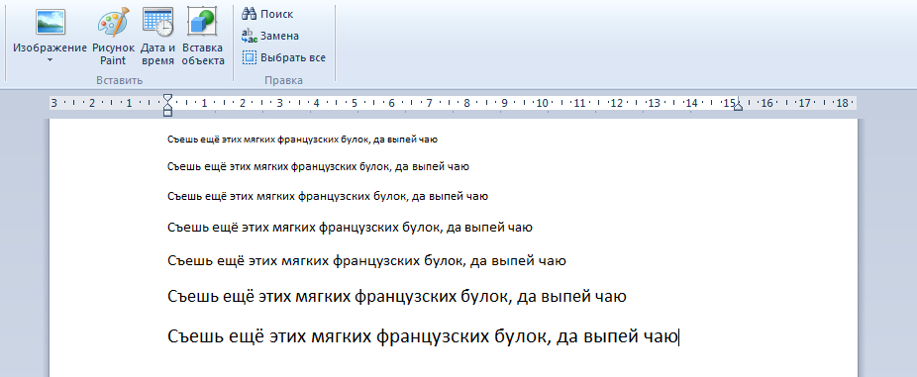
Task: Click the right indent marker on ruler
Action: [738, 106]
